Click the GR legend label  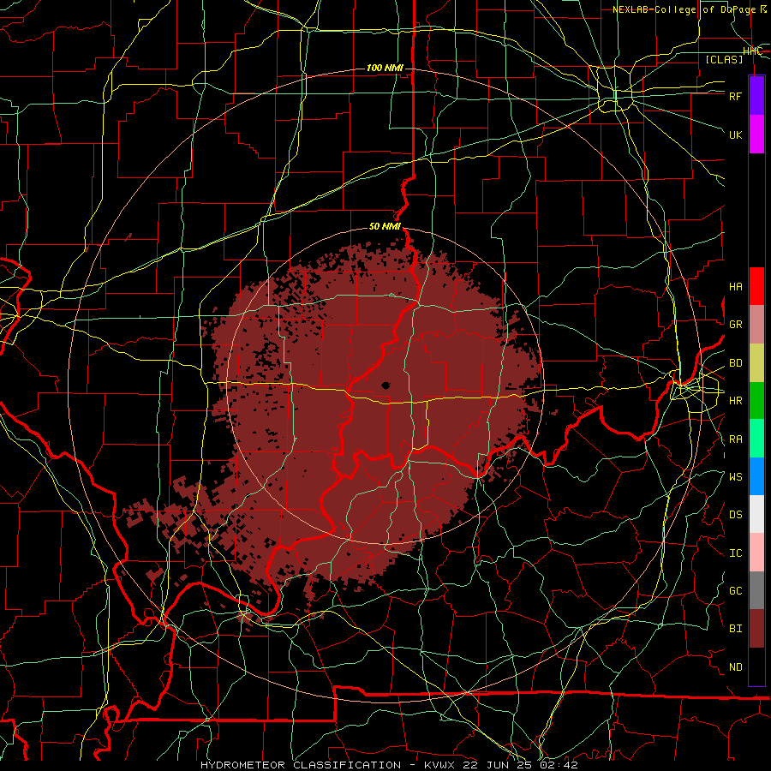pyautogui.click(x=736, y=325)
